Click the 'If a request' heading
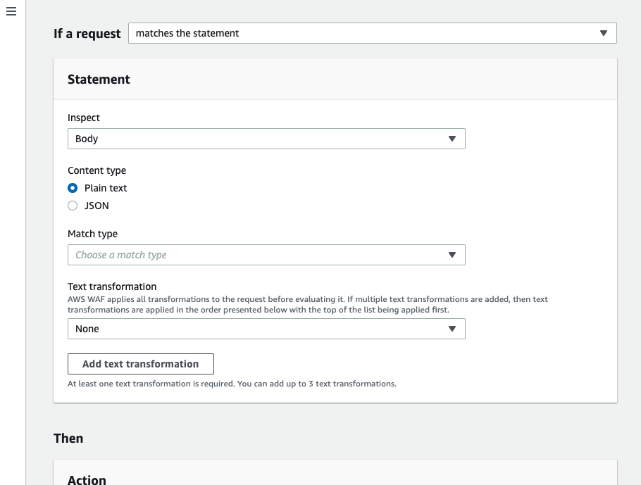Image resolution: width=641 pixels, height=485 pixels. 87,34
